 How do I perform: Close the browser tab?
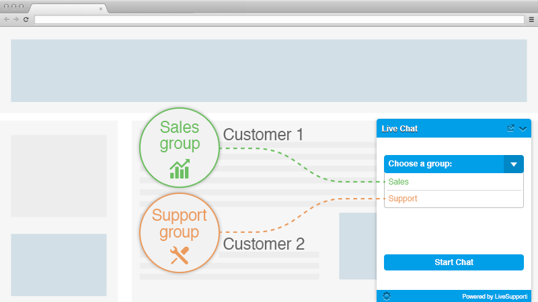pos(100,9)
